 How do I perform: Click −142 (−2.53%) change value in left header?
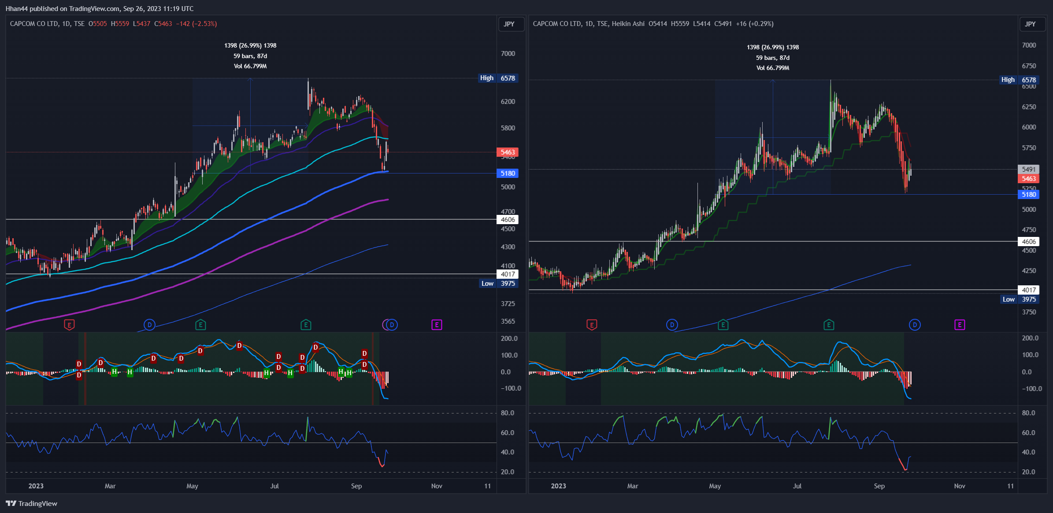[197, 24]
